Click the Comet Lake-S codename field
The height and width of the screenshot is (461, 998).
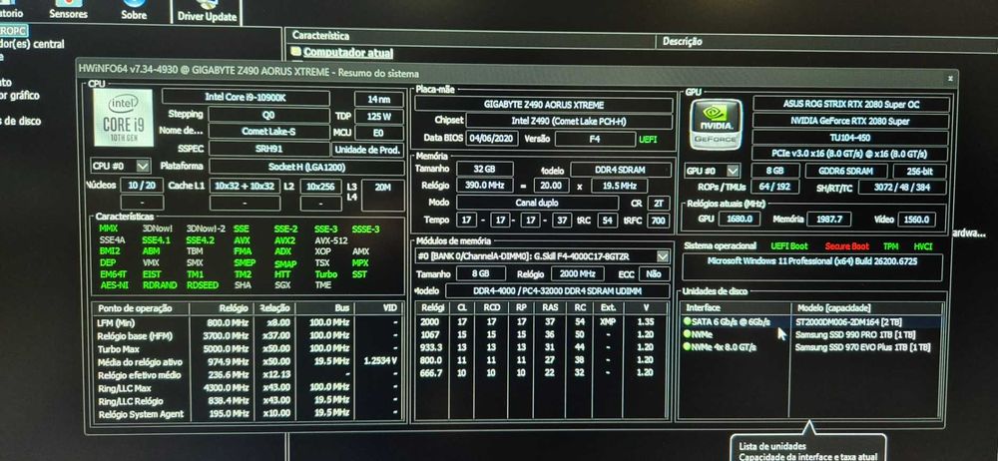click(269, 132)
